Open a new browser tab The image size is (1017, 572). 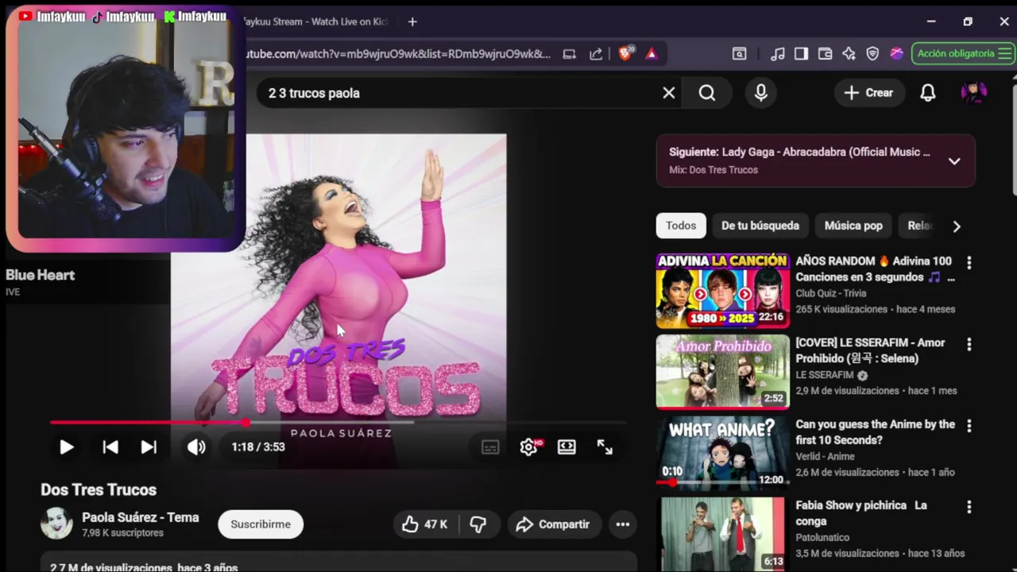[412, 21]
